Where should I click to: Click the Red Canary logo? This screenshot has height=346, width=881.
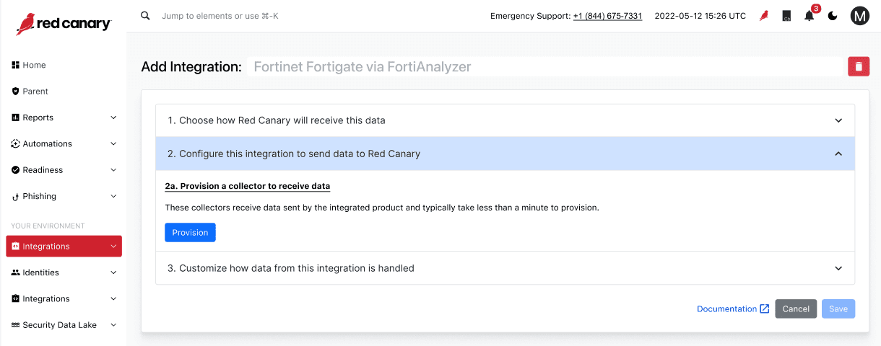[64, 24]
